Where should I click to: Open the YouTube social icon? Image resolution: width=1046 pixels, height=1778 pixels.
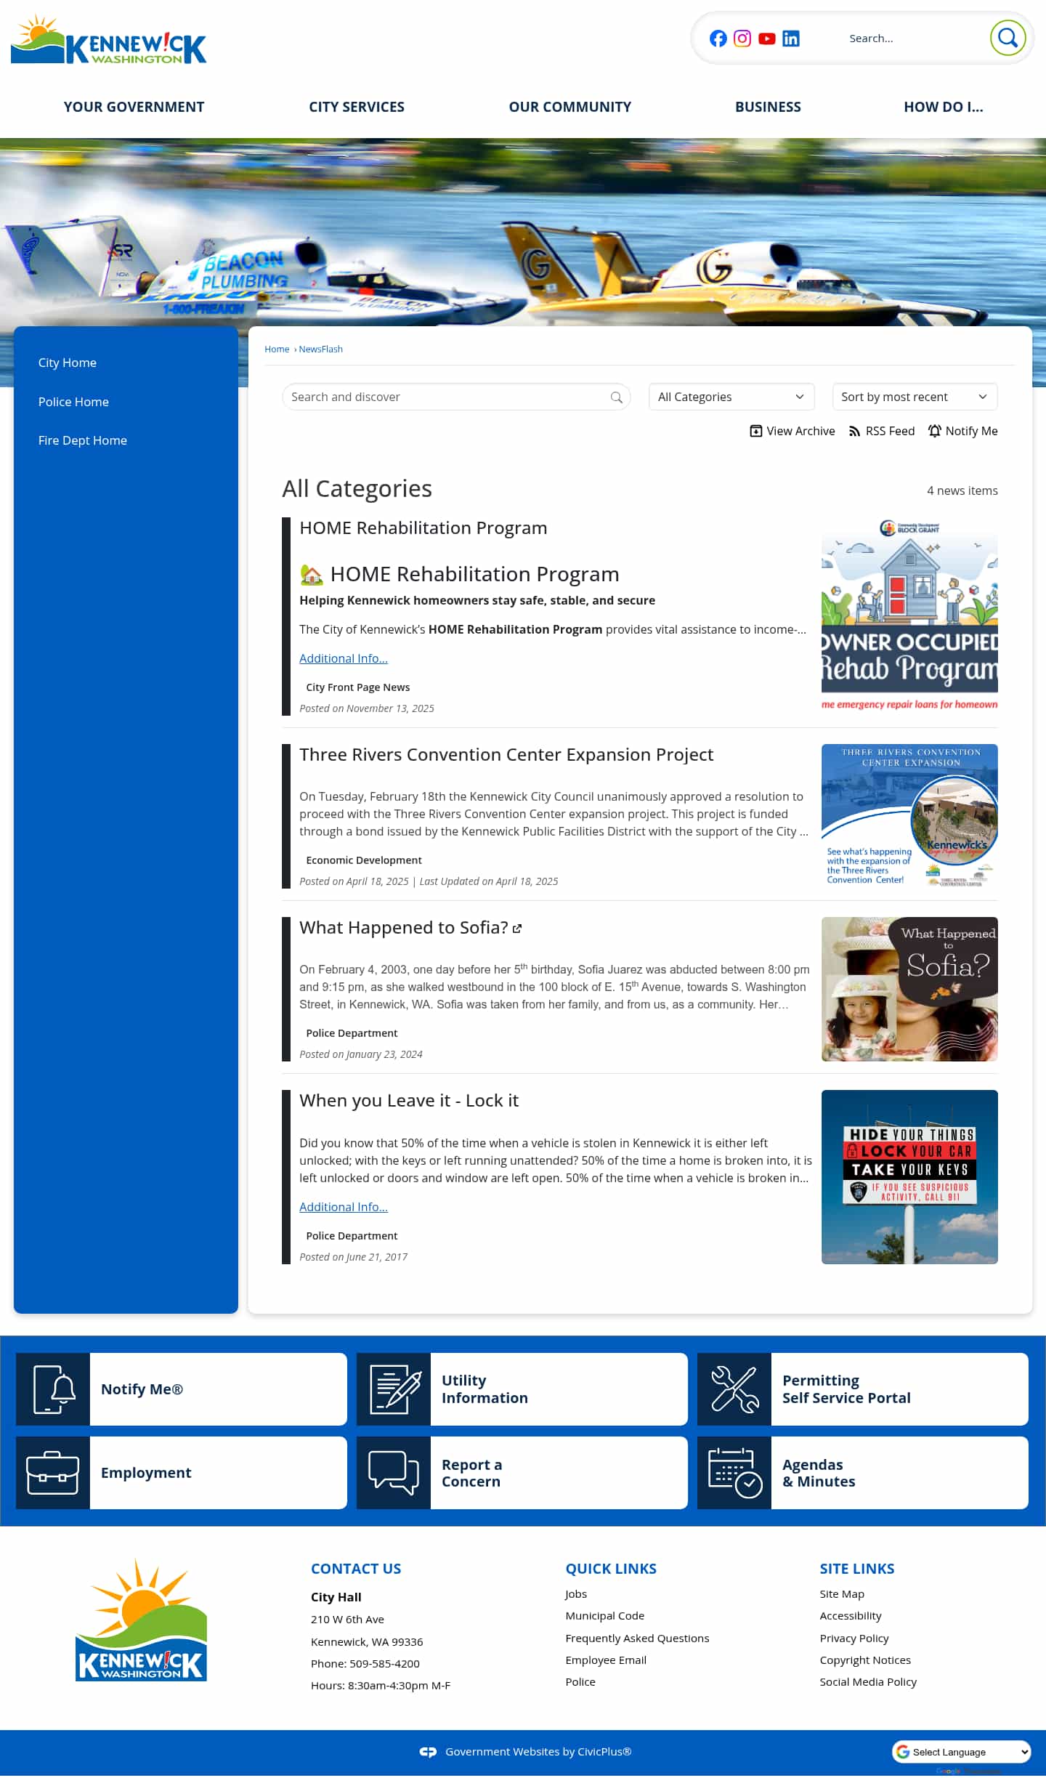[766, 39]
